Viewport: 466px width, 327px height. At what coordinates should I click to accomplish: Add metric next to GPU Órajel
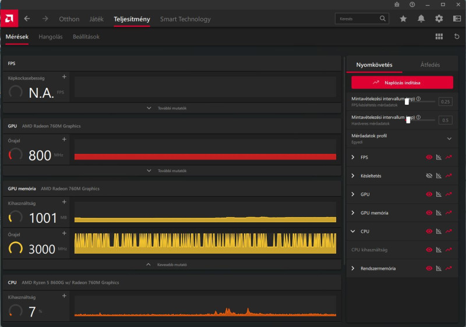pos(64,140)
